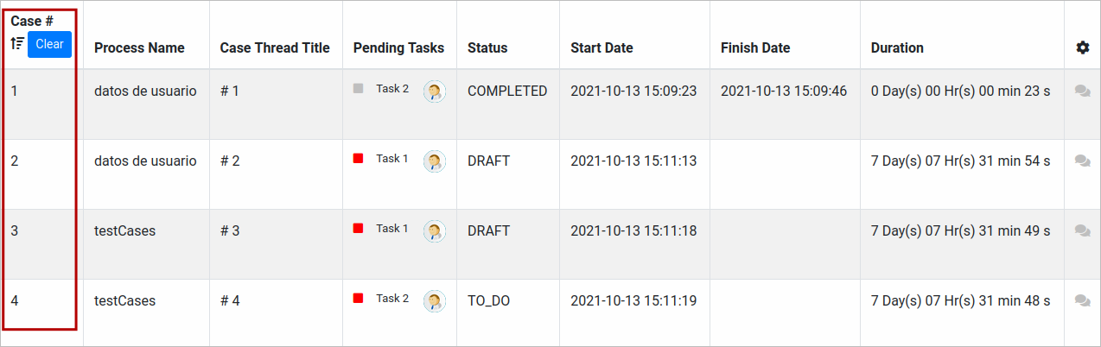Open comments for case 4
1101x347 pixels.
pyautogui.click(x=1082, y=300)
